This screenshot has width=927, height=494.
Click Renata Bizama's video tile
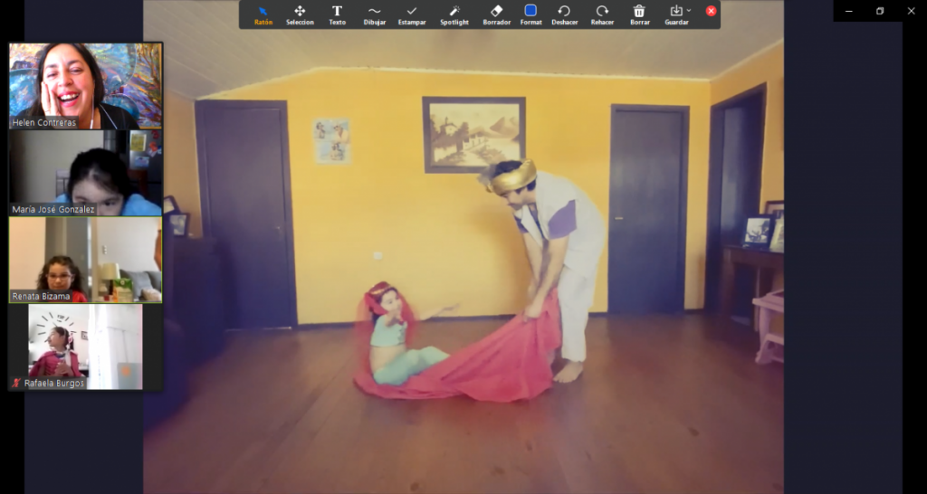click(x=86, y=259)
